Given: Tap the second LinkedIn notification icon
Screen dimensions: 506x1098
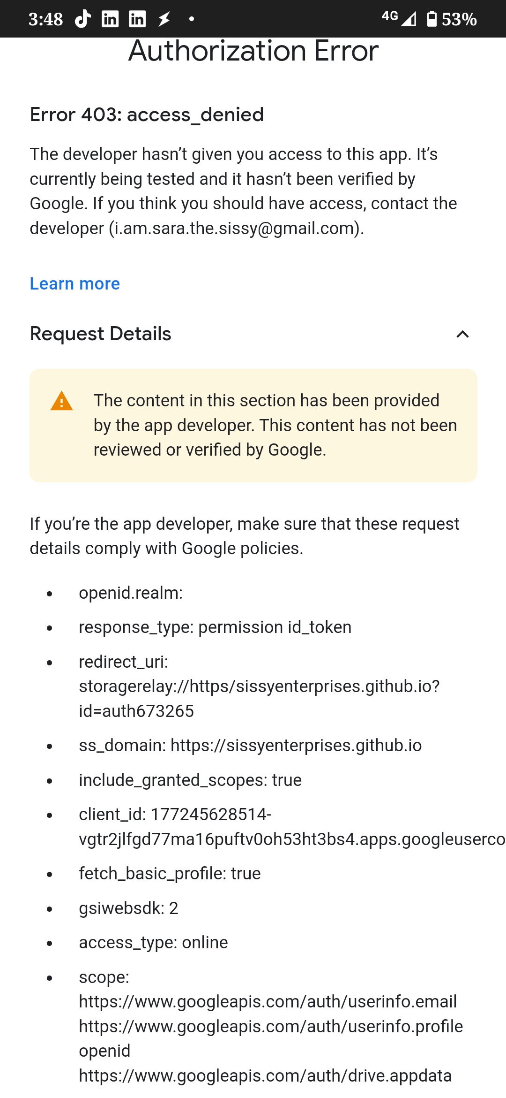Looking at the screenshot, I should (136, 19).
